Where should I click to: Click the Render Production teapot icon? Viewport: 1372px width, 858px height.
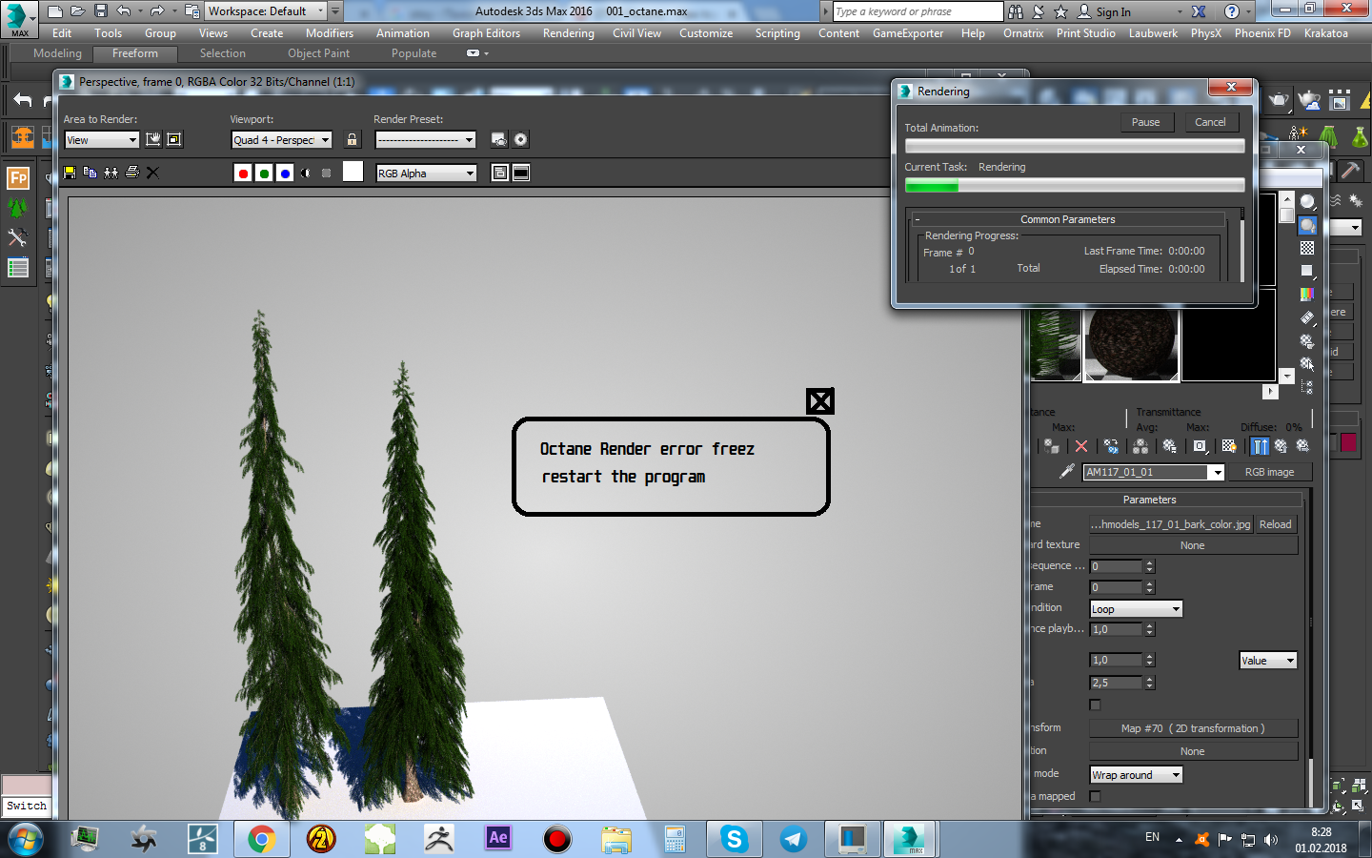(1279, 101)
